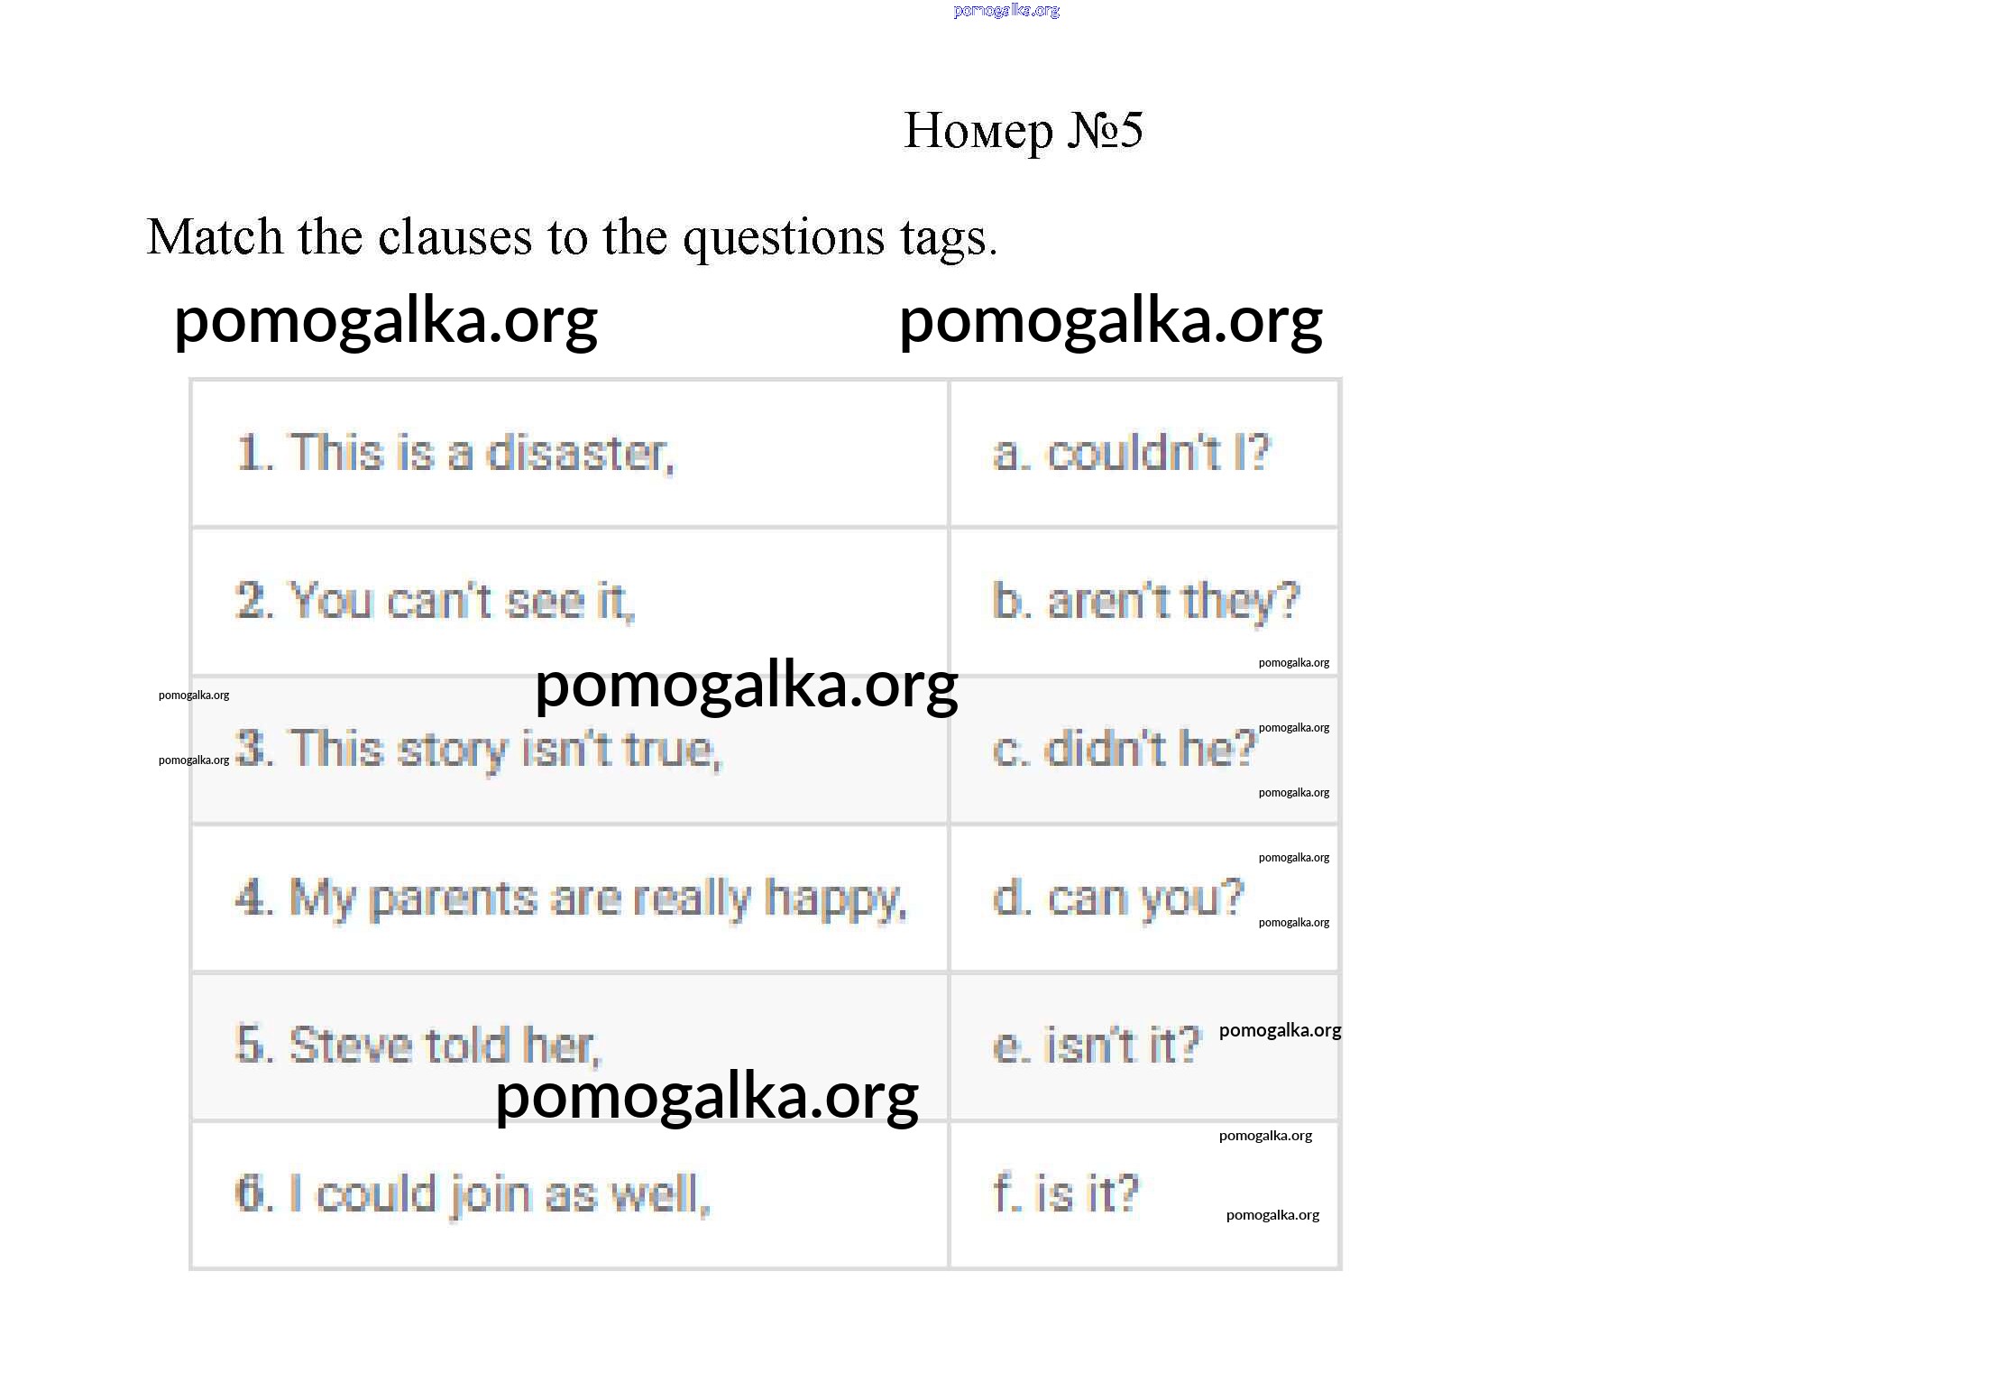Click the clause "6. I could join as well,"

tap(473, 1194)
